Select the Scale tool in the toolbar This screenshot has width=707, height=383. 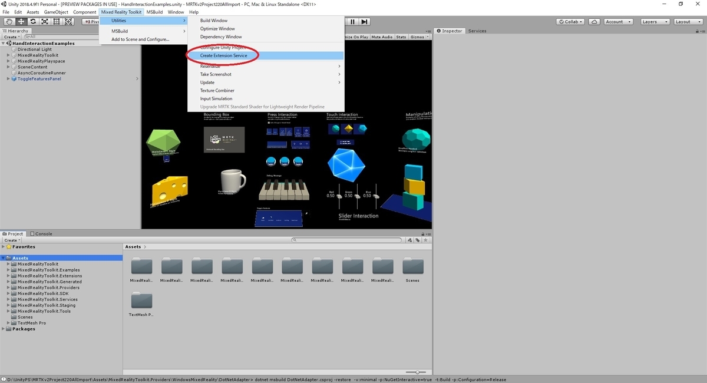pos(44,22)
